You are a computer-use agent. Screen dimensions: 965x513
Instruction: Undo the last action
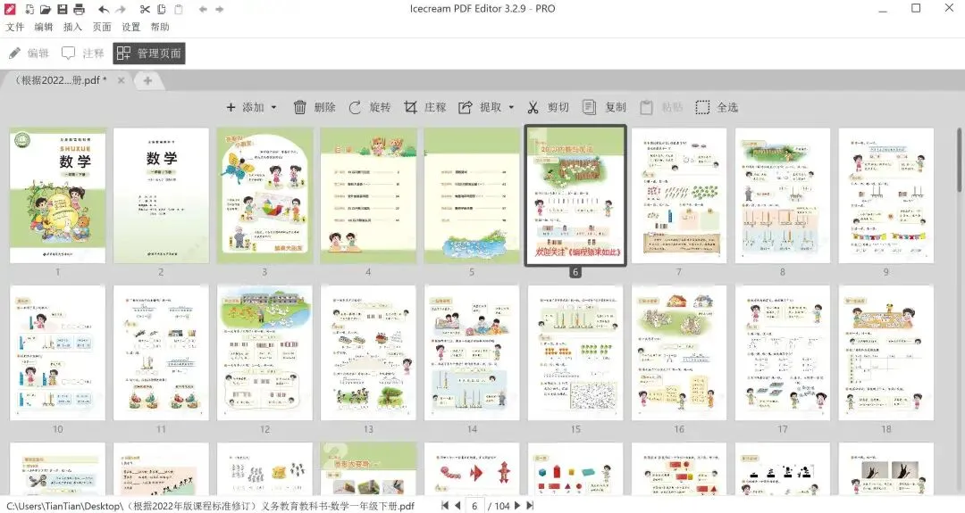(104, 9)
